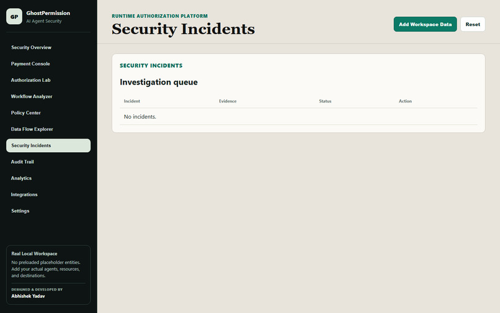Image resolution: width=500 pixels, height=313 pixels.
Task: Open Settings from sidebar
Action: (x=48, y=211)
